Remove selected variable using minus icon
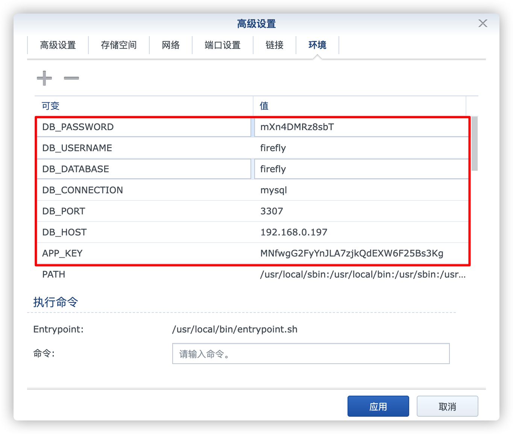Image resolution: width=513 pixels, height=434 pixels. tap(71, 78)
